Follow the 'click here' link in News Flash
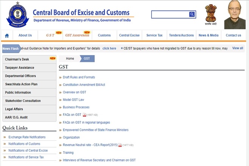The width and height of the screenshot is (249, 166). (x=109, y=49)
